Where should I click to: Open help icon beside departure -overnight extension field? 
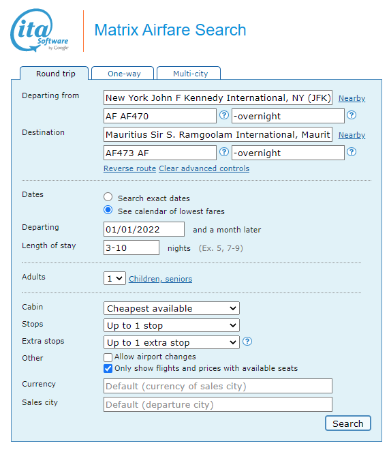[351, 115]
